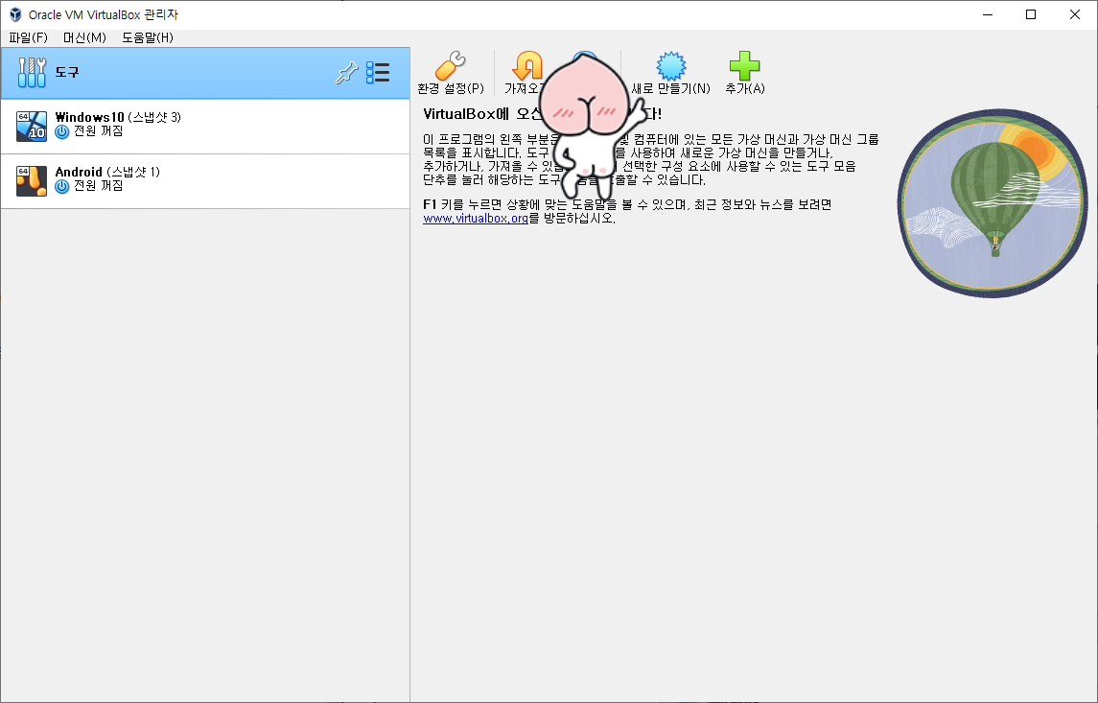Viewport: 1098px width, 703px height.
Task: Visit the www.virtualbox.org link
Action: [476, 219]
